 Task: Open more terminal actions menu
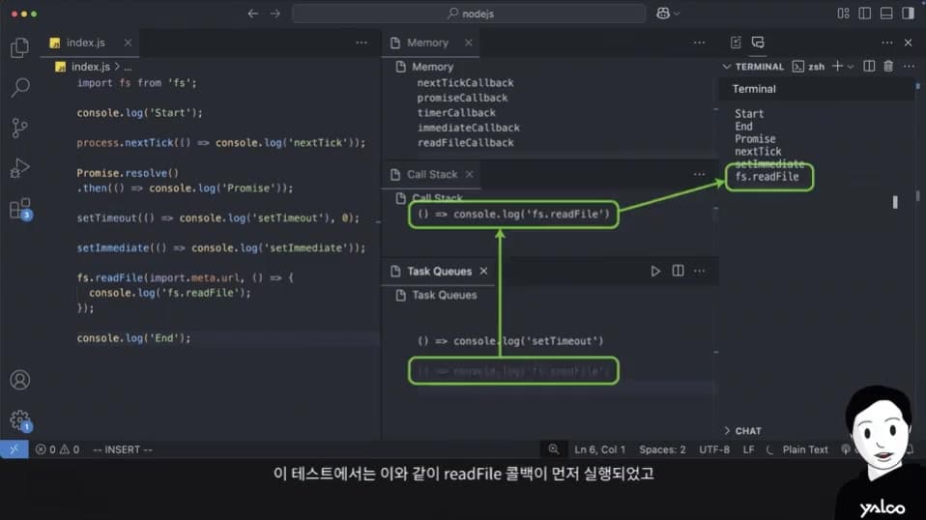pyautogui.click(x=909, y=66)
